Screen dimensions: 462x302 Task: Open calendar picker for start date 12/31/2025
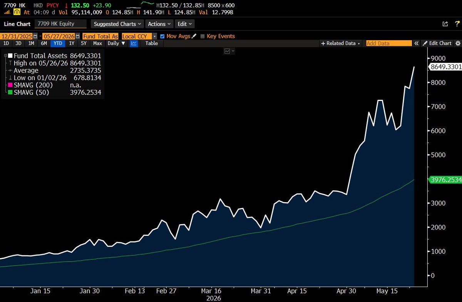35,36
